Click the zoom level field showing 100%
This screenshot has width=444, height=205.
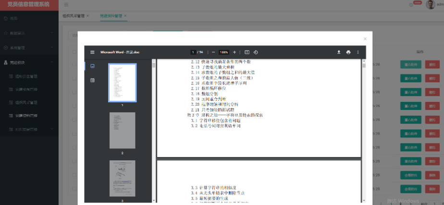224,52
